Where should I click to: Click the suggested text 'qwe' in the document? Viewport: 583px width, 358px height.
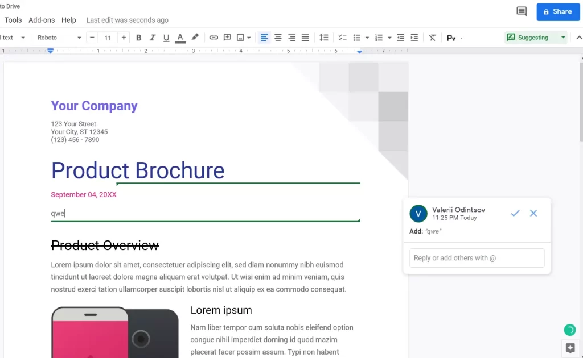click(58, 213)
